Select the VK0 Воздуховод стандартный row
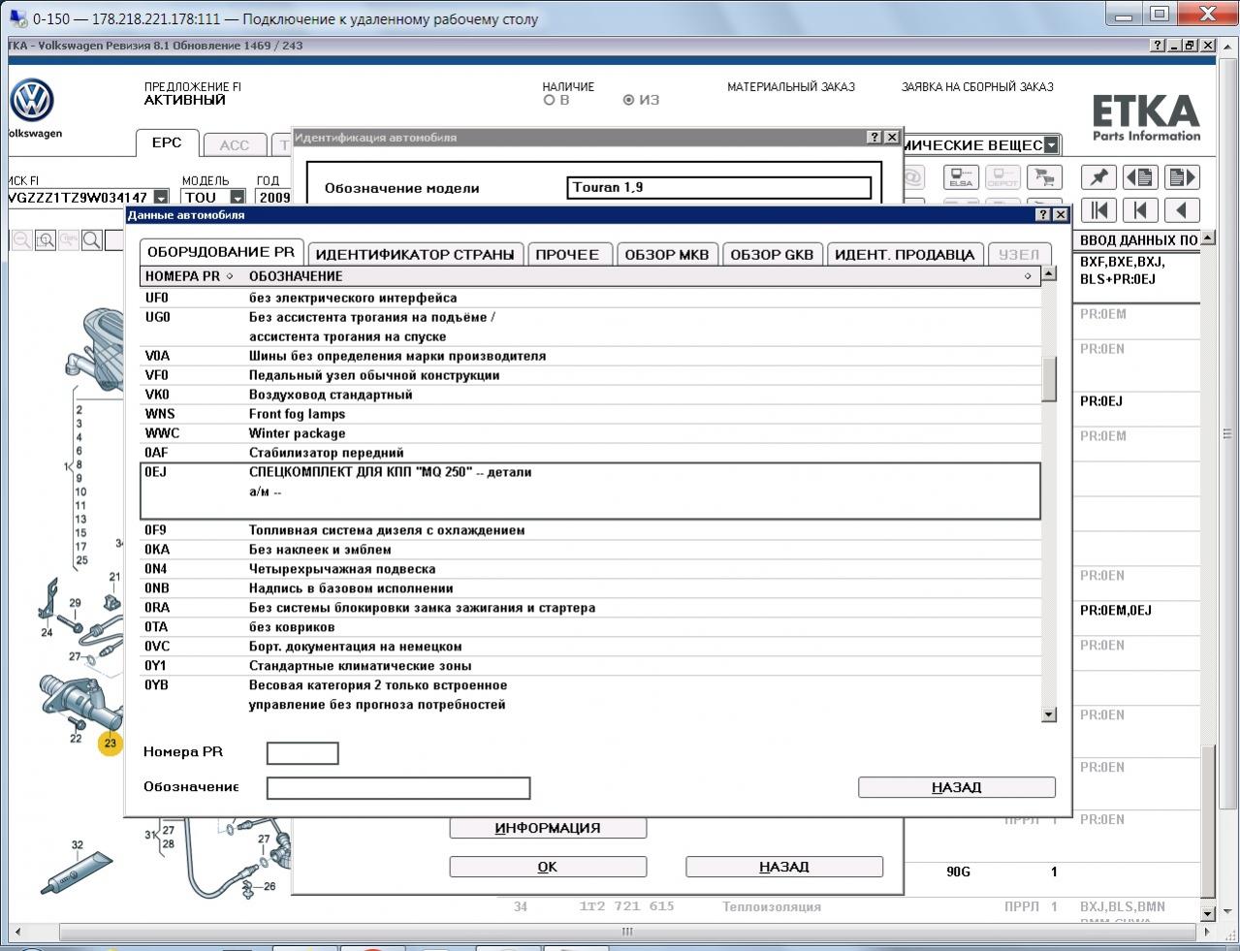1240x951 pixels. 590,395
